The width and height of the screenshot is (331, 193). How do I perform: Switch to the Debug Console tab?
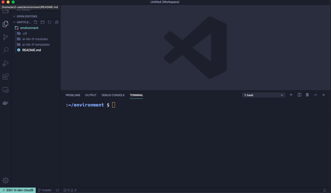tap(113, 95)
